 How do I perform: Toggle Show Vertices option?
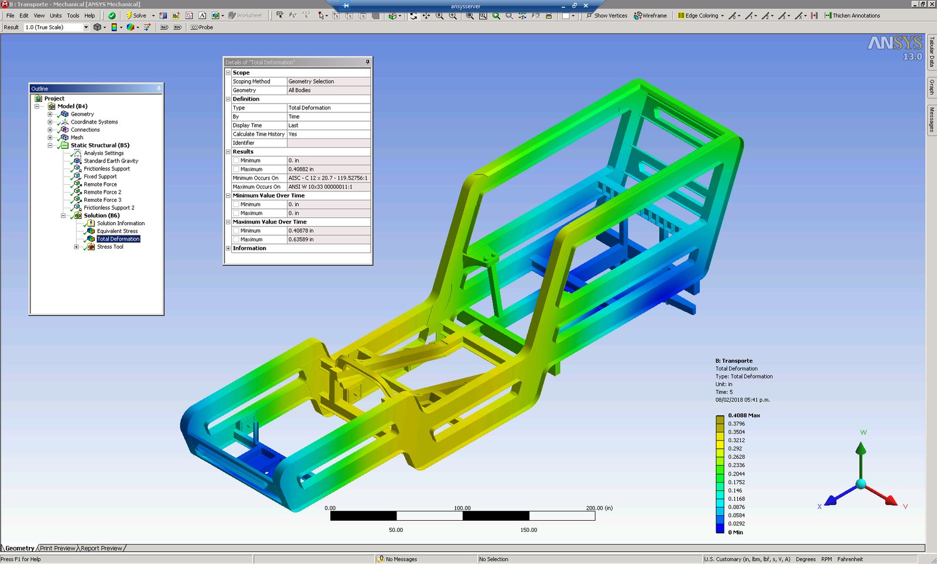(x=607, y=16)
